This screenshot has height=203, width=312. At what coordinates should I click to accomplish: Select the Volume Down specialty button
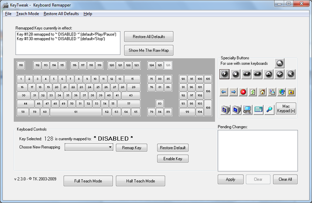click(279, 74)
